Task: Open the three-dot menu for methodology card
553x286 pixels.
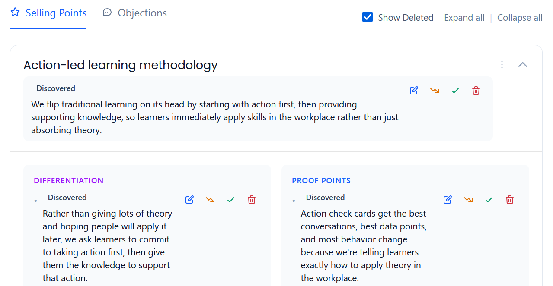Action: click(502, 65)
